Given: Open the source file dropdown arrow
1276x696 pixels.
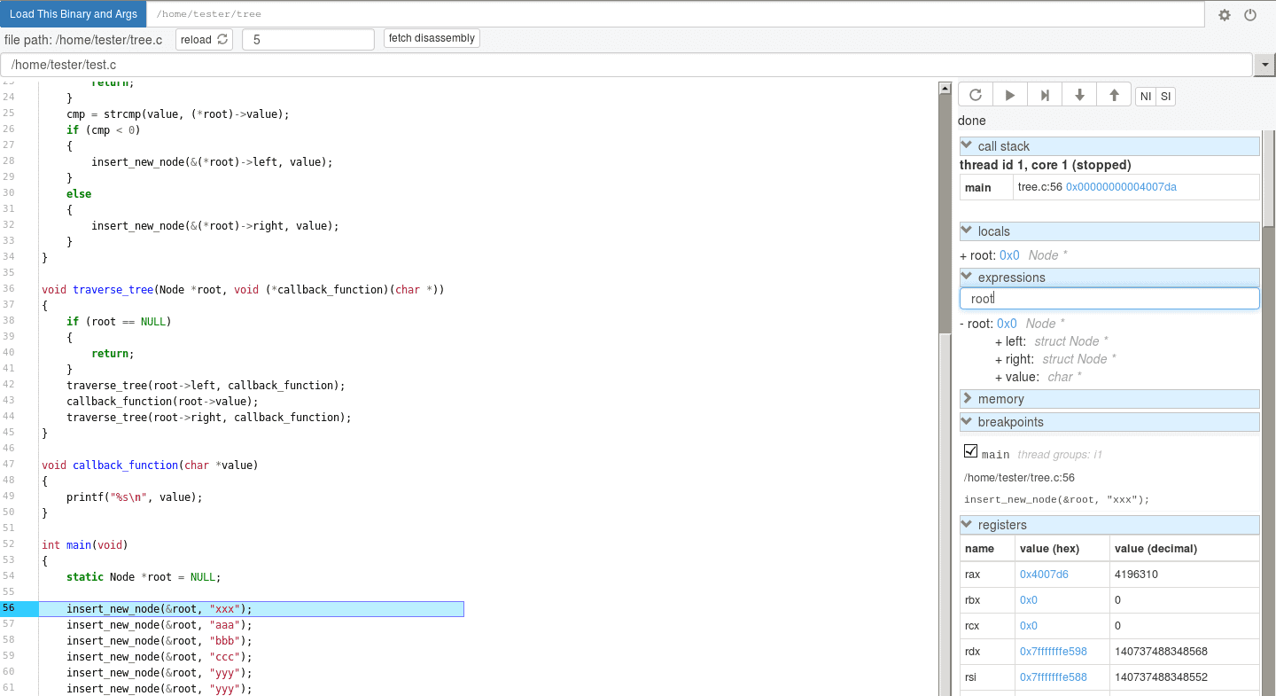Looking at the screenshot, I should tap(1264, 65).
